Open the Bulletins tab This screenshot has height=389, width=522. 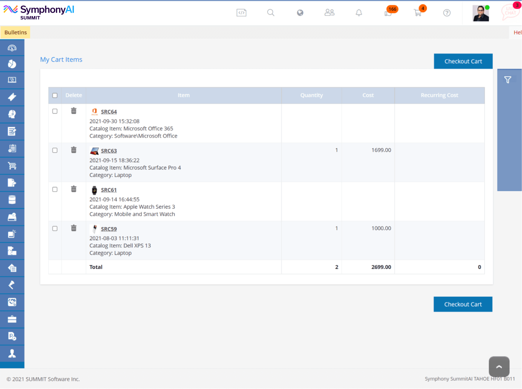tap(15, 33)
